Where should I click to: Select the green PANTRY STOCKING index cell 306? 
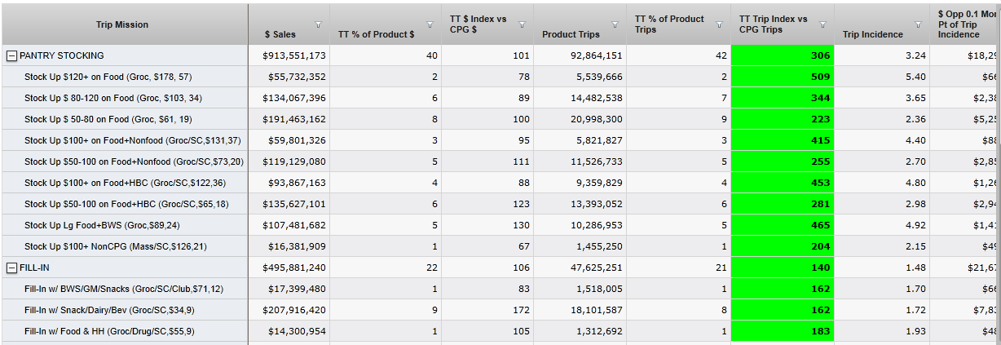(783, 55)
